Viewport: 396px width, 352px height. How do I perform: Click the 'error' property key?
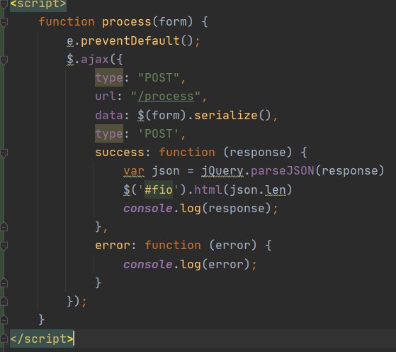(113, 246)
